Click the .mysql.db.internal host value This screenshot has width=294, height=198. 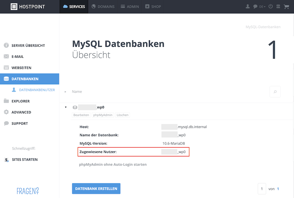pyautogui.click(x=184, y=127)
